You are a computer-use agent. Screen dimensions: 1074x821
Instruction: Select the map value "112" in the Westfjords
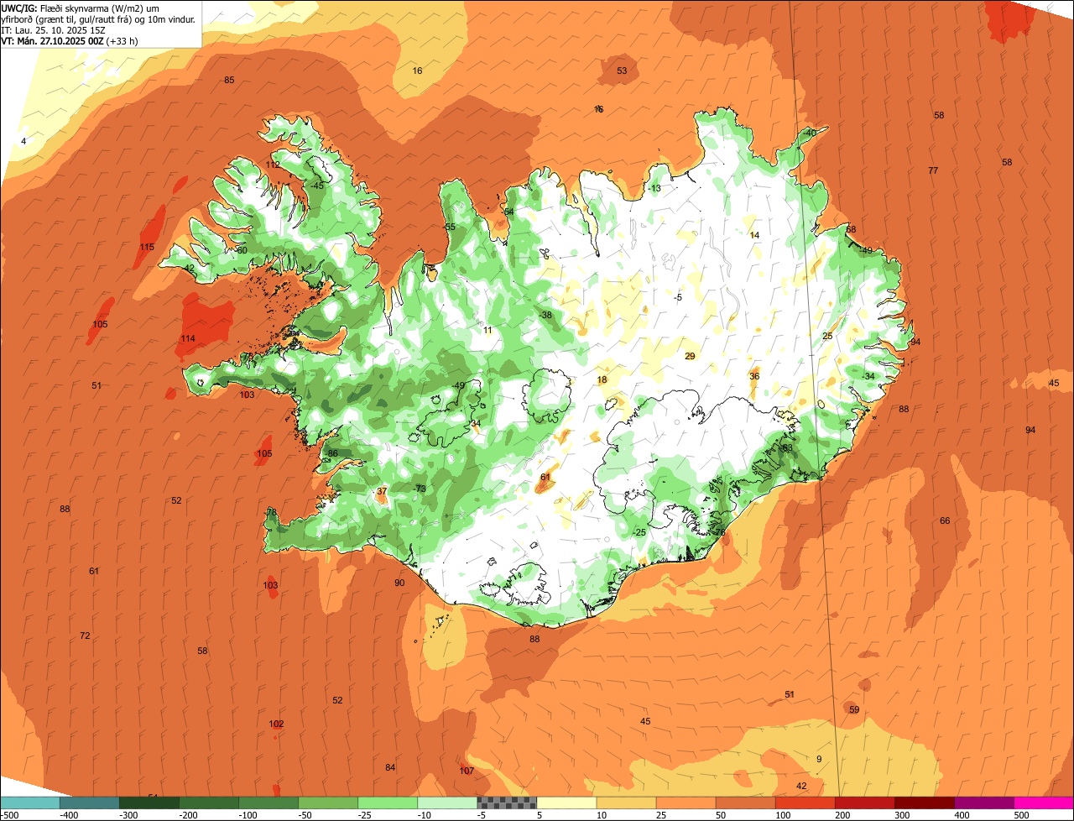tap(274, 165)
